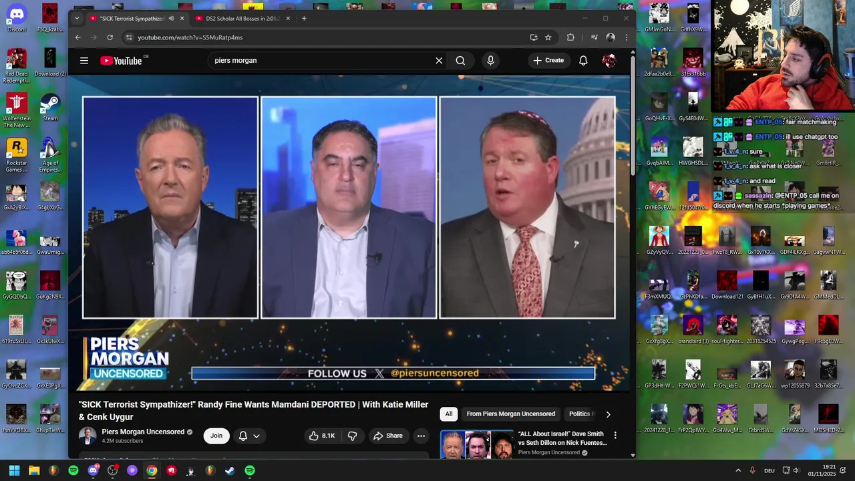Select 'From Piers Morgan Uncensored' chip

click(510, 414)
